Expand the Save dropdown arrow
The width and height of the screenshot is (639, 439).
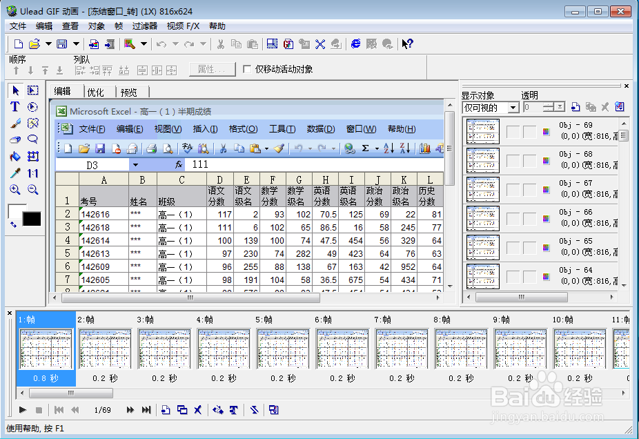pos(76,43)
